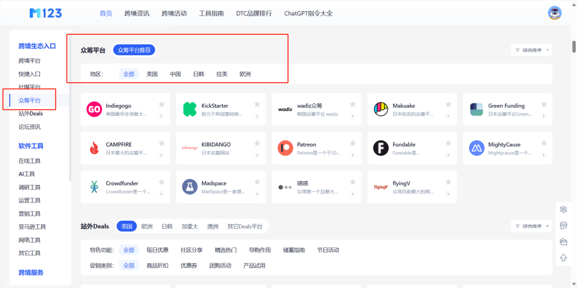Click arrow icon on flyingV card
The width and height of the screenshot is (577, 288).
click(448, 194)
